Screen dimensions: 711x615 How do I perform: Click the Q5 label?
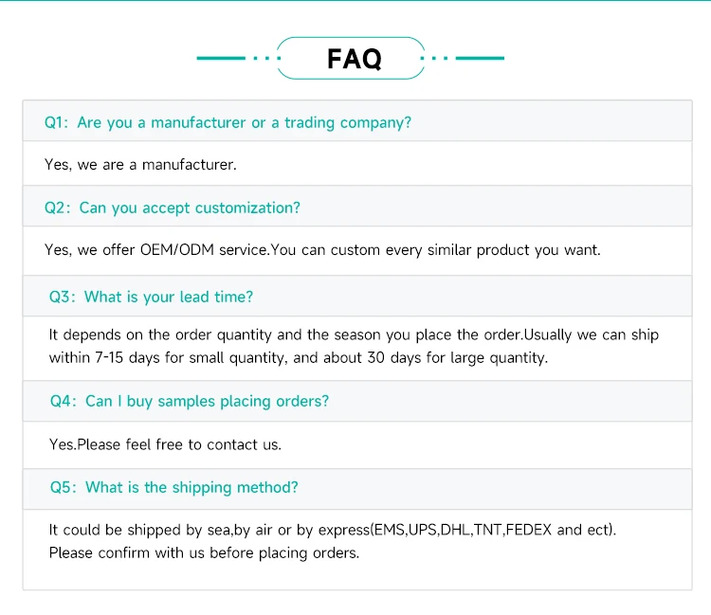(64, 487)
